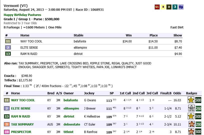Click the 250 badge in TAX SUMMARY row
The image size is (204, 135).
[198, 124]
